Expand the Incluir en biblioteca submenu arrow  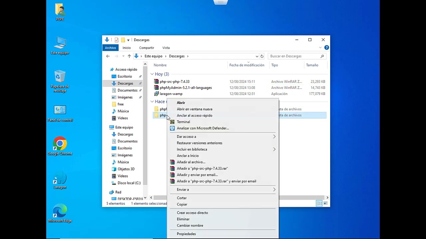(x=274, y=149)
